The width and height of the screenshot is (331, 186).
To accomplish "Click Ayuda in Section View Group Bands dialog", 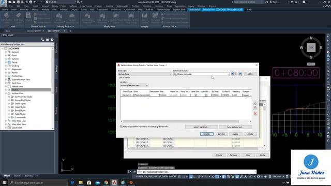I will point(250,134).
